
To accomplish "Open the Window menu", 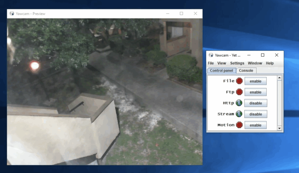I will (x=255, y=63).
